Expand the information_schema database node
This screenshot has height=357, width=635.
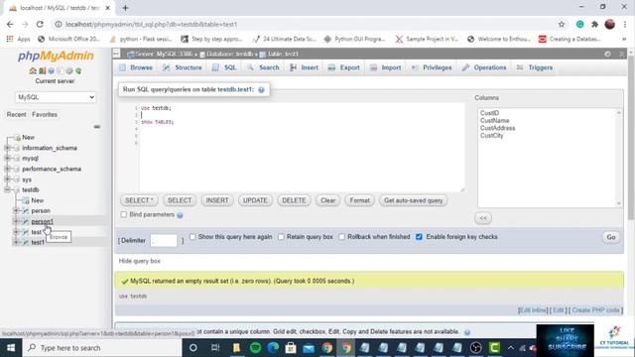click(x=7, y=148)
